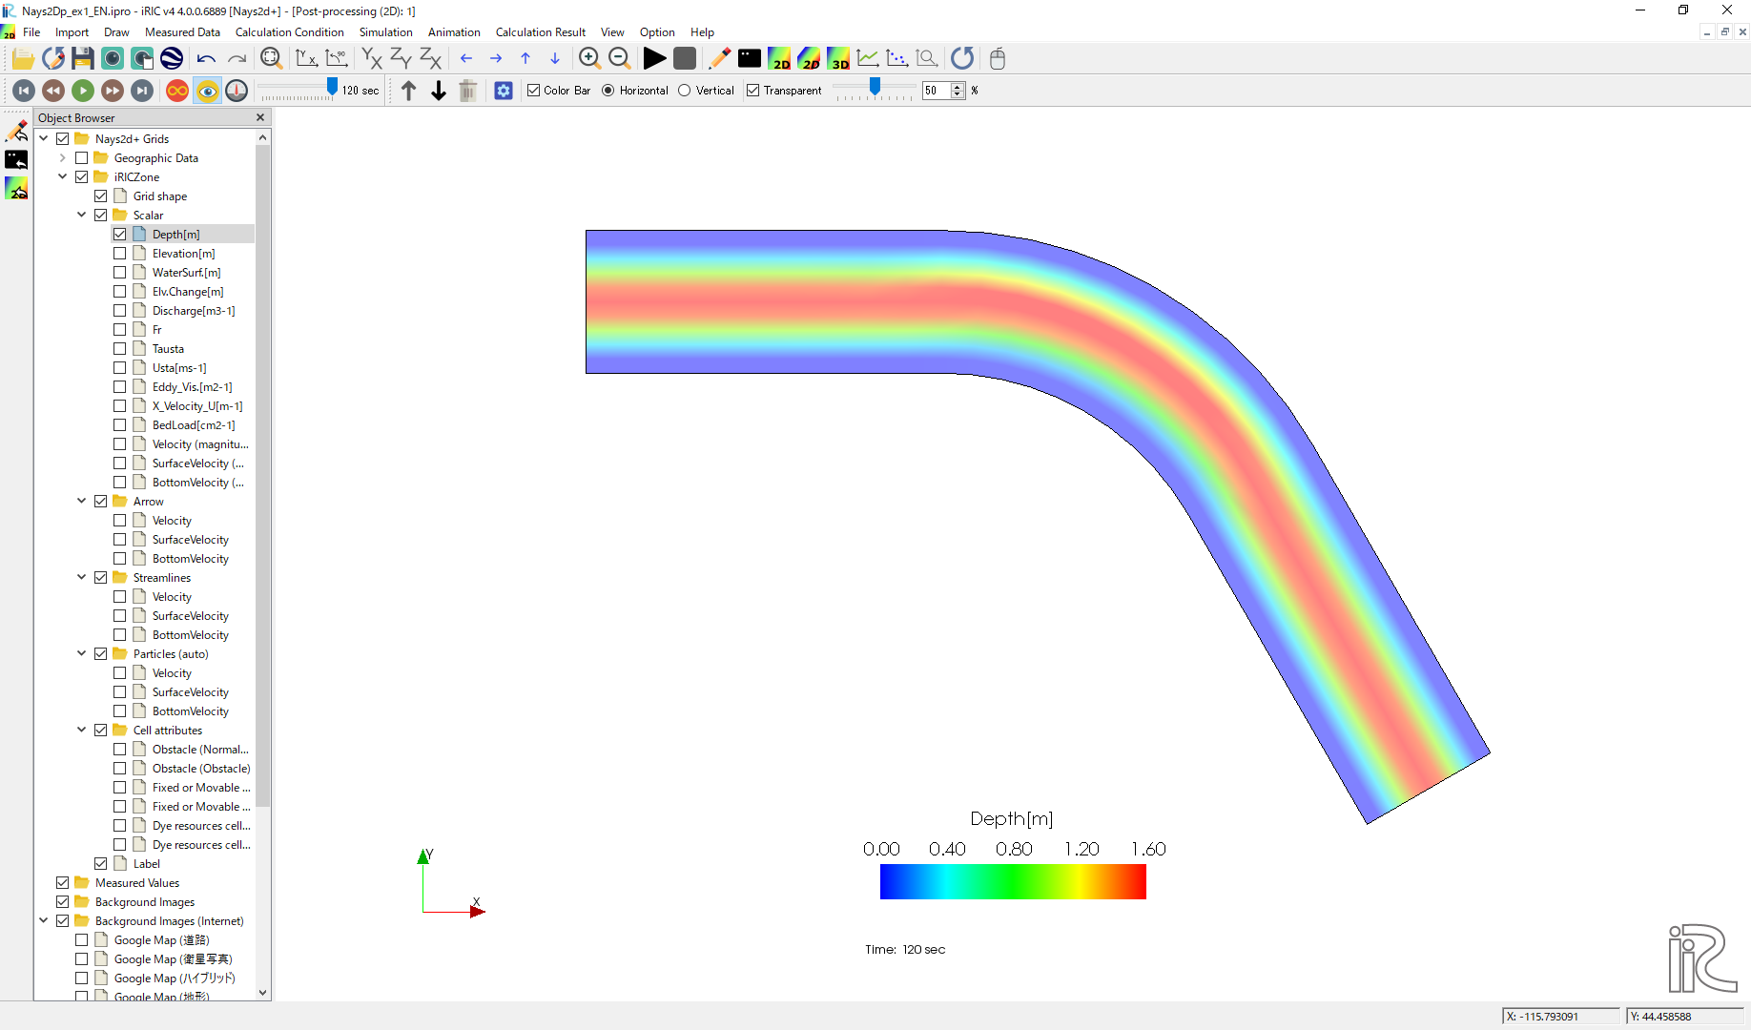The height and width of the screenshot is (1030, 1751).
Task: Click the zoom out magnifier icon
Action: (x=620, y=59)
